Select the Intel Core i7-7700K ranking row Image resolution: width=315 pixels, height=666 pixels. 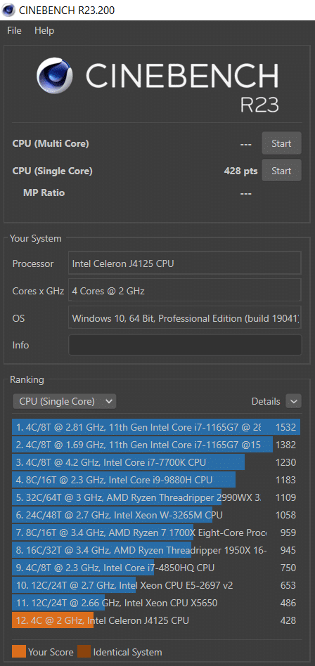[x=156, y=462]
